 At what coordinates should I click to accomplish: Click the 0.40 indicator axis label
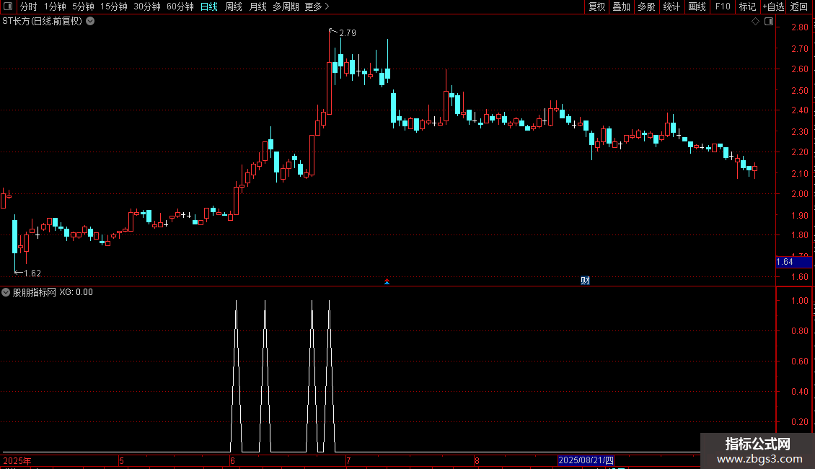coord(799,392)
